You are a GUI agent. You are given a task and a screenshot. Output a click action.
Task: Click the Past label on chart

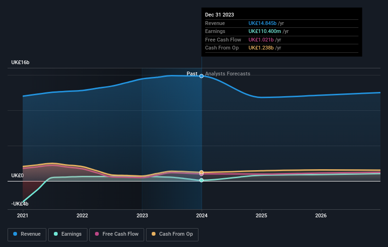[x=192, y=74]
